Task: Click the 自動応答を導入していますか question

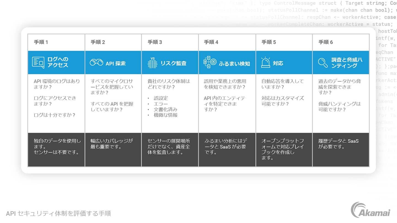Action: (x=282, y=84)
